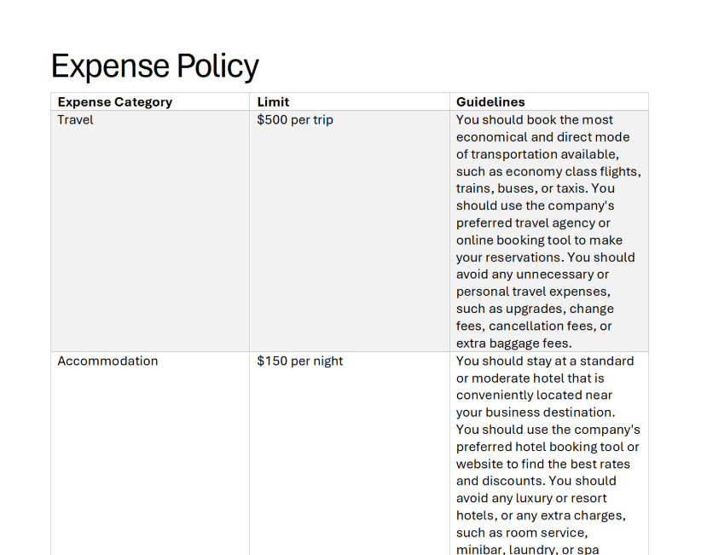This screenshot has width=707, height=555.
Task: Click the "Expense Policy" document title
Action: click(154, 66)
